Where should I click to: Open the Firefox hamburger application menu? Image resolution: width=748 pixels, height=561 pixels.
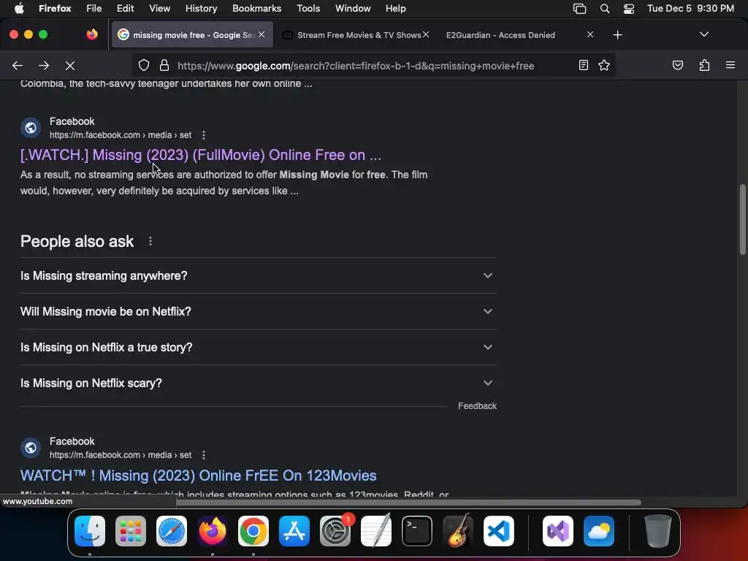coord(730,65)
